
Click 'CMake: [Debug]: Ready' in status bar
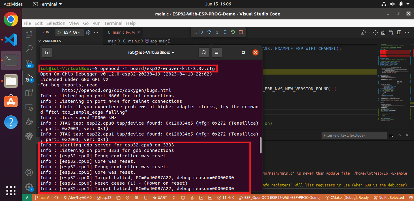(x=347, y=197)
